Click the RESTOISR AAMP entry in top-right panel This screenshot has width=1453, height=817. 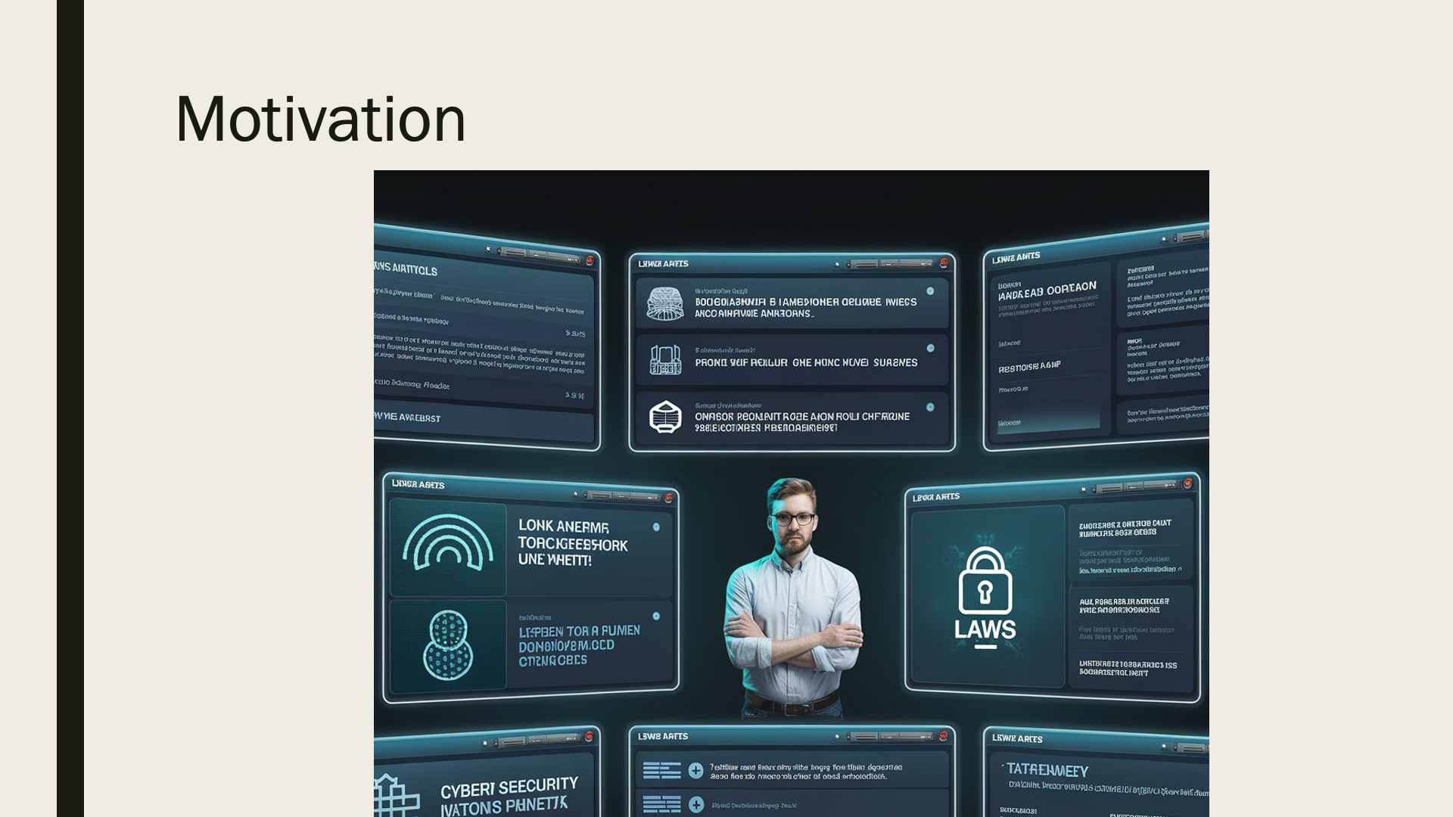(x=1029, y=367)
